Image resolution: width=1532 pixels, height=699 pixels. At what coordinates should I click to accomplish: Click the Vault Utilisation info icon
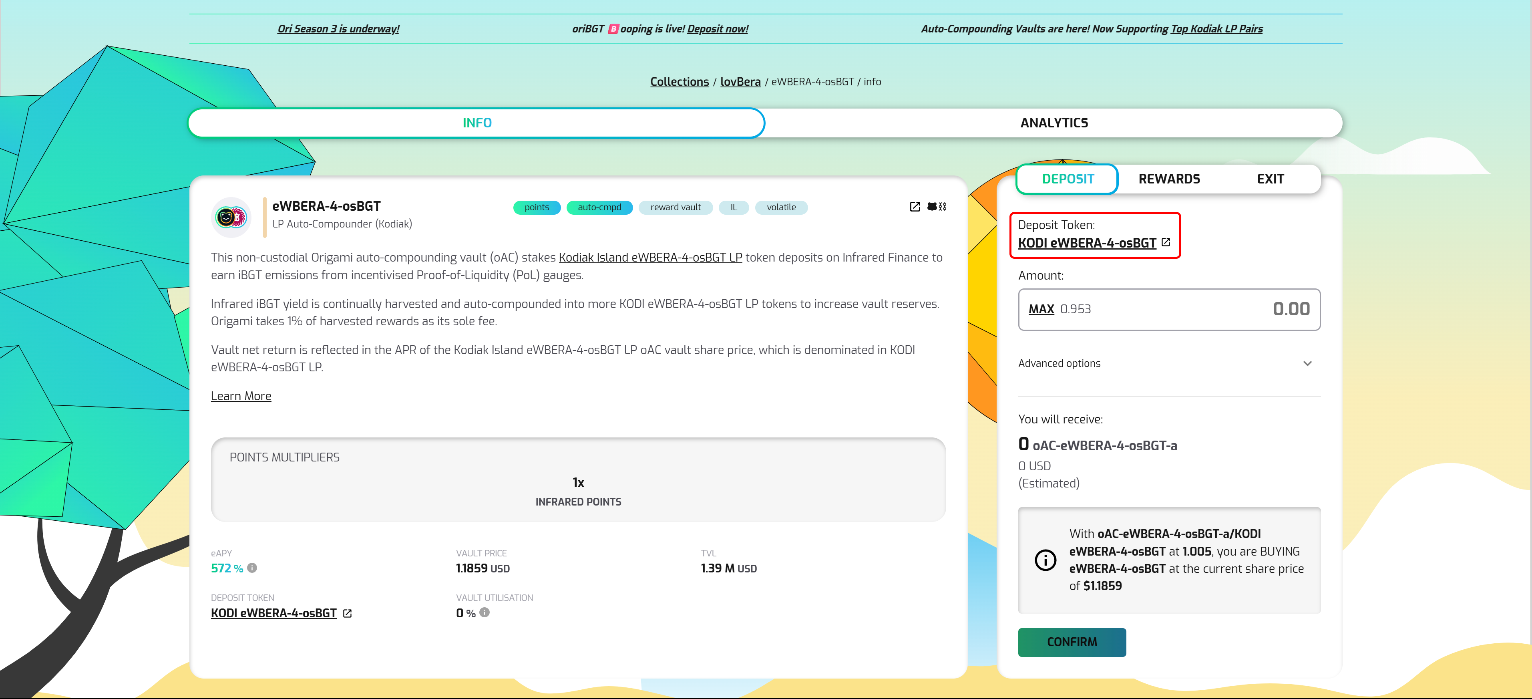[485, 612]
